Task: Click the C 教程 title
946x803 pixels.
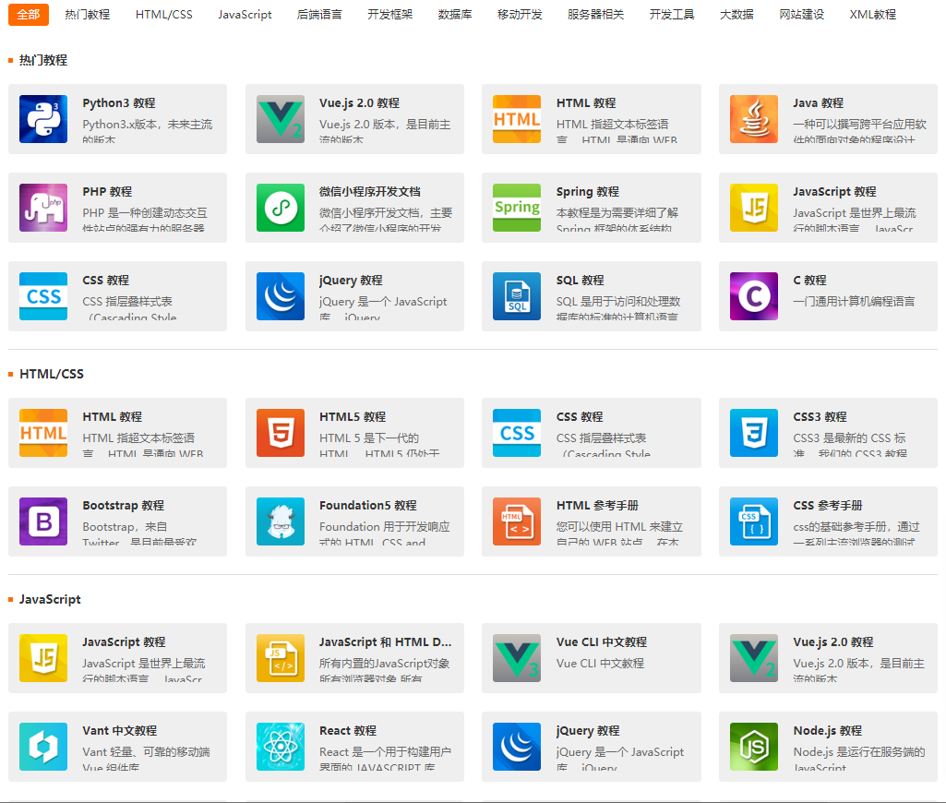Action: pos(809,281)
